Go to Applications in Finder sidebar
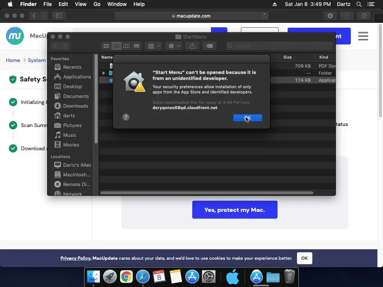This screenshot has height=287, width=383. pyautogui.click(x=72, y=77)
